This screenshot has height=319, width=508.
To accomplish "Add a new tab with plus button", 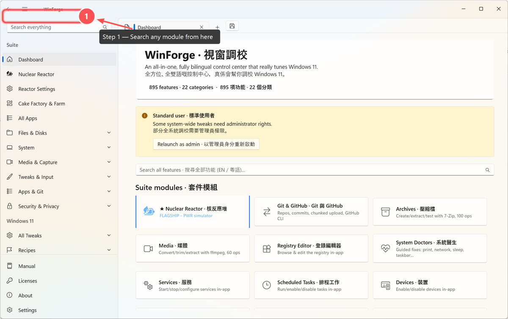I will [217, 27].
